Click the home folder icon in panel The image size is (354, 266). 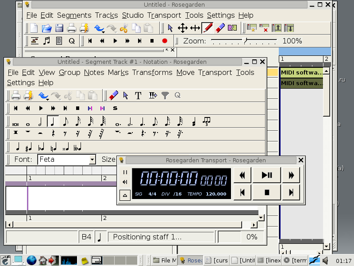click(x=42, y=260)
